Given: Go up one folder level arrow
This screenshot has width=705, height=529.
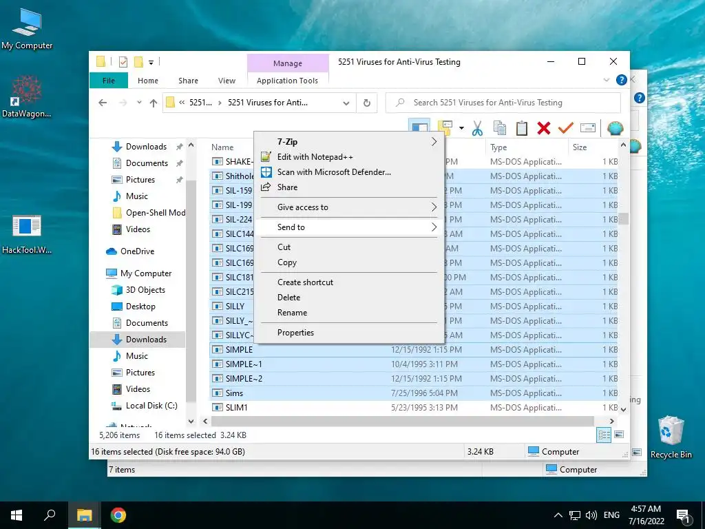Looking at the screenshot, I should point(154,103).
